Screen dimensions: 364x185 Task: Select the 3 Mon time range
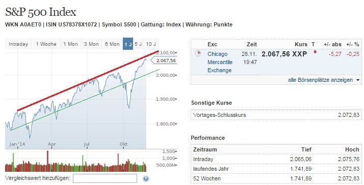click(x=91, y=44)
